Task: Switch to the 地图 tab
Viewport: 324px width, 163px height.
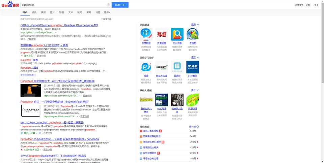Action: click(x=98, y=12)
